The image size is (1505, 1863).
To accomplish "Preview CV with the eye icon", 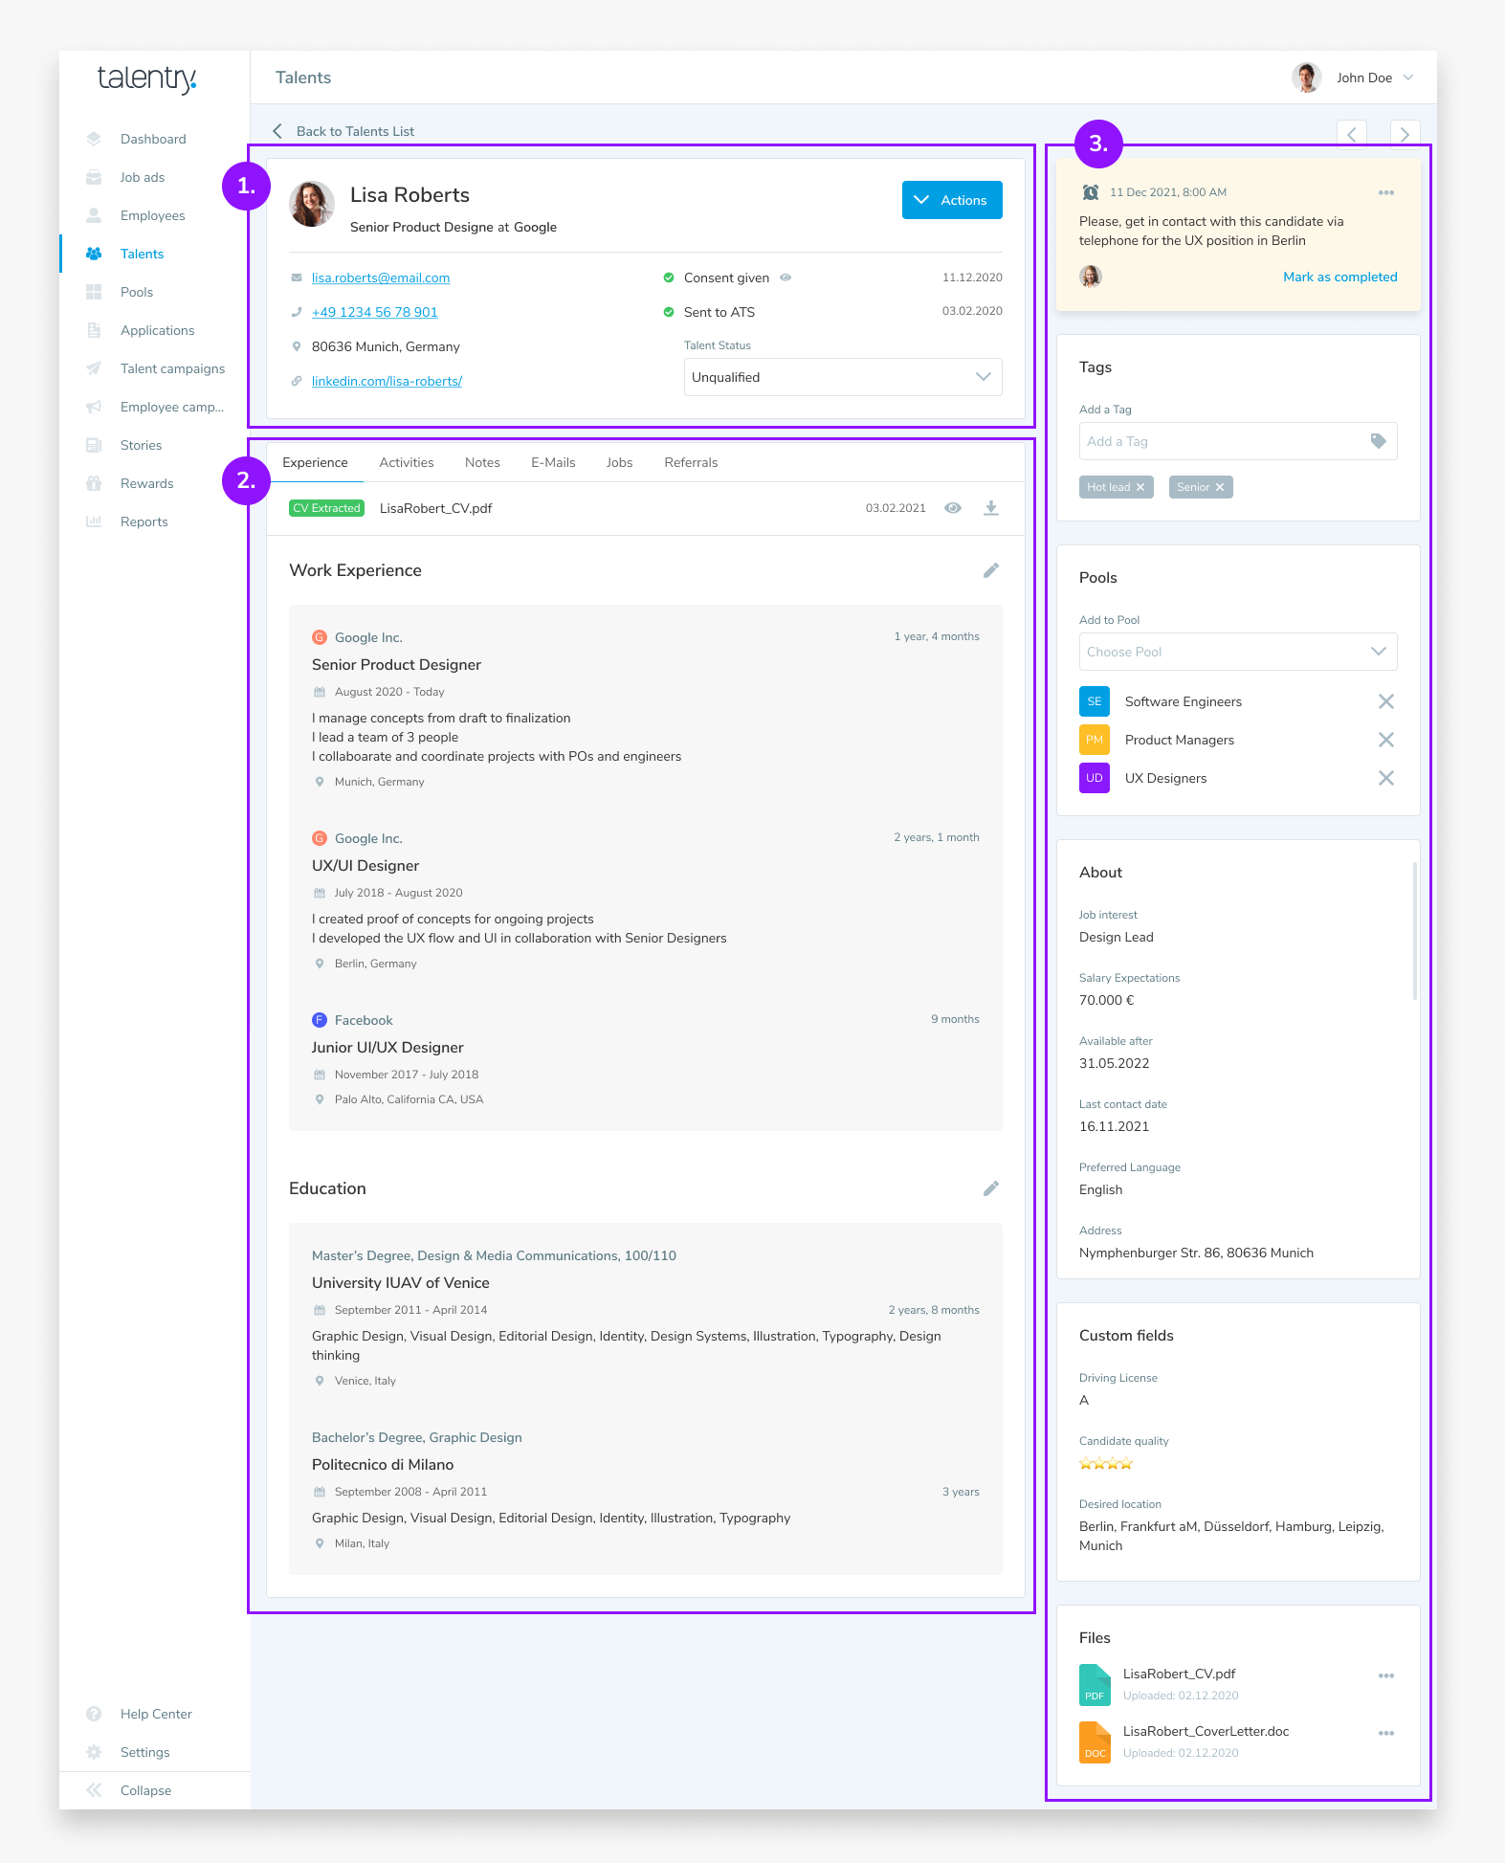I will pyautogui.click(x=953, y=508).
